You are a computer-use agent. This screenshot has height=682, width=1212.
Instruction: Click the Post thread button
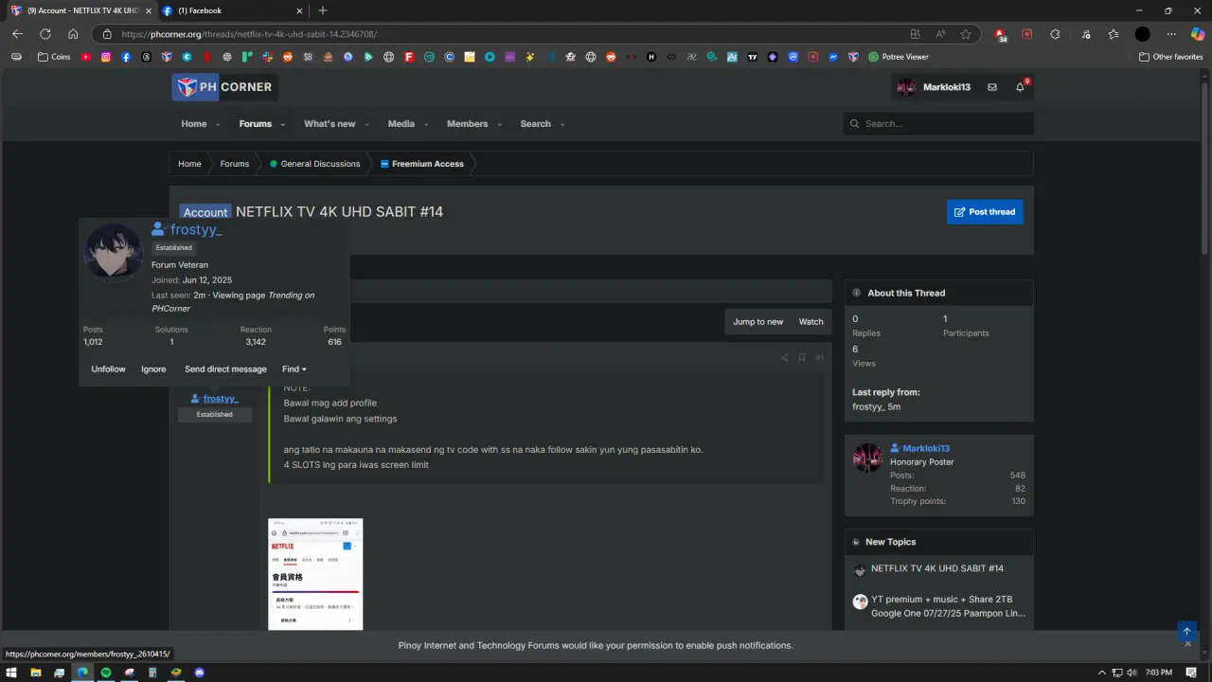tap(985, 212)
